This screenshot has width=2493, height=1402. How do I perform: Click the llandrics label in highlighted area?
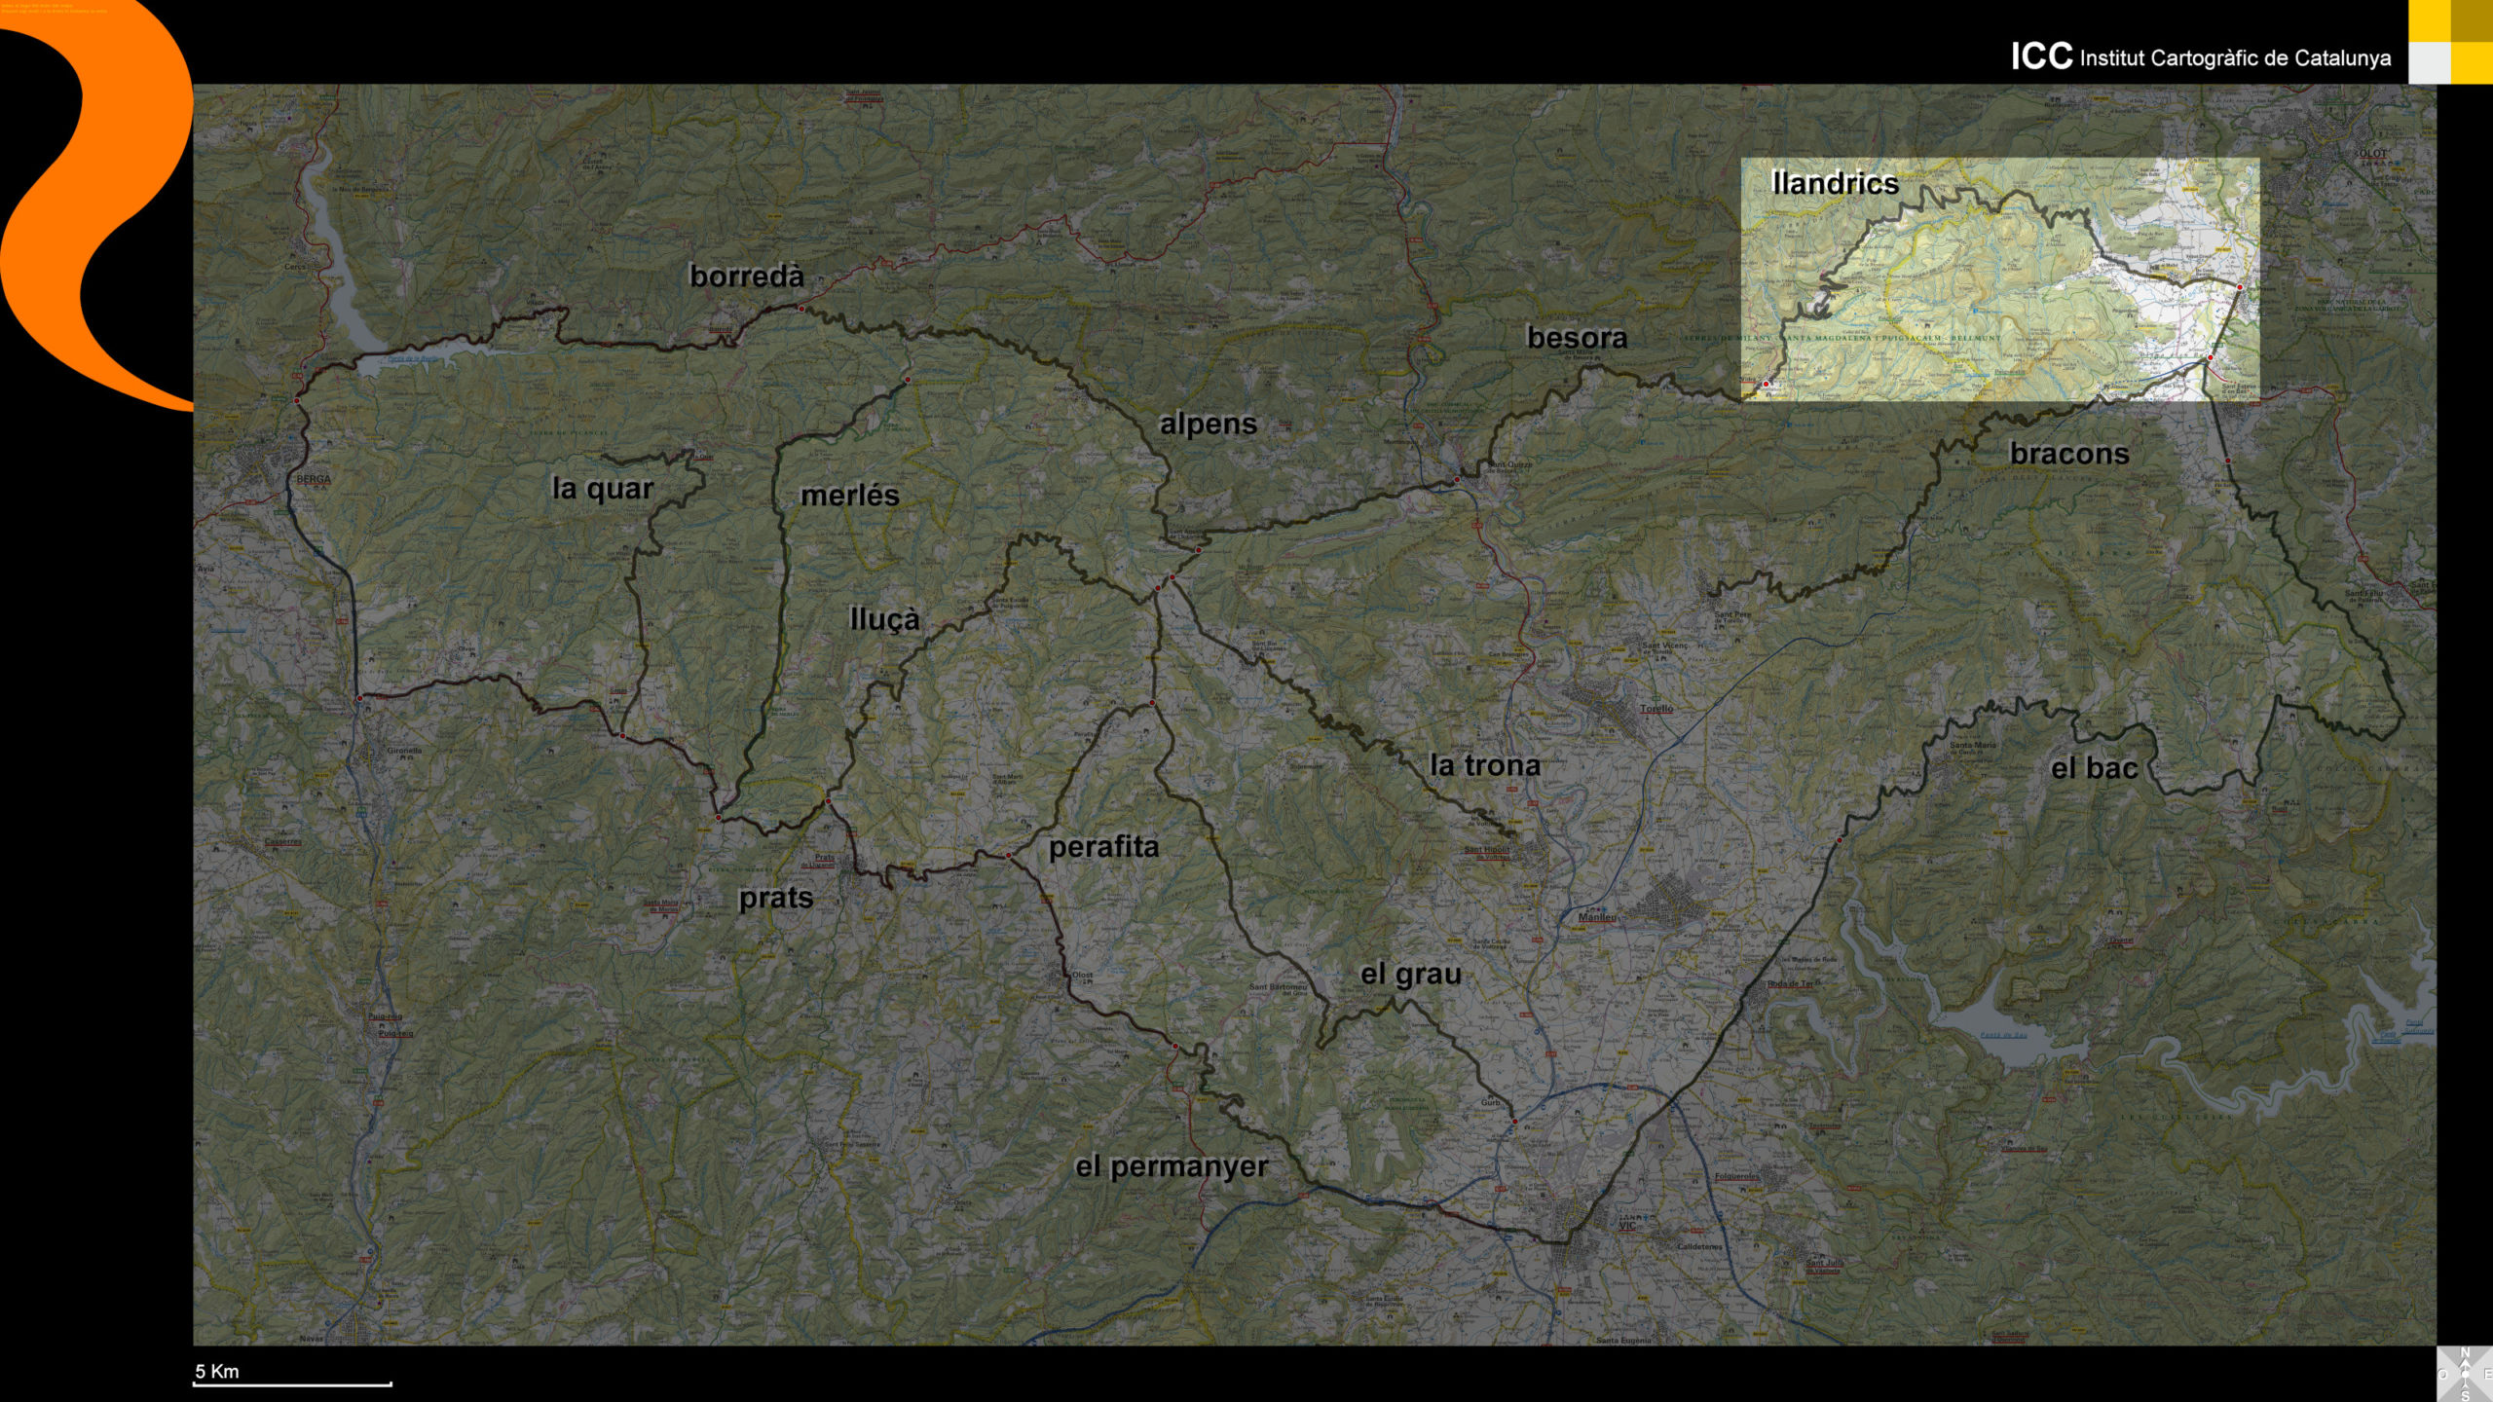(1835, 183)
